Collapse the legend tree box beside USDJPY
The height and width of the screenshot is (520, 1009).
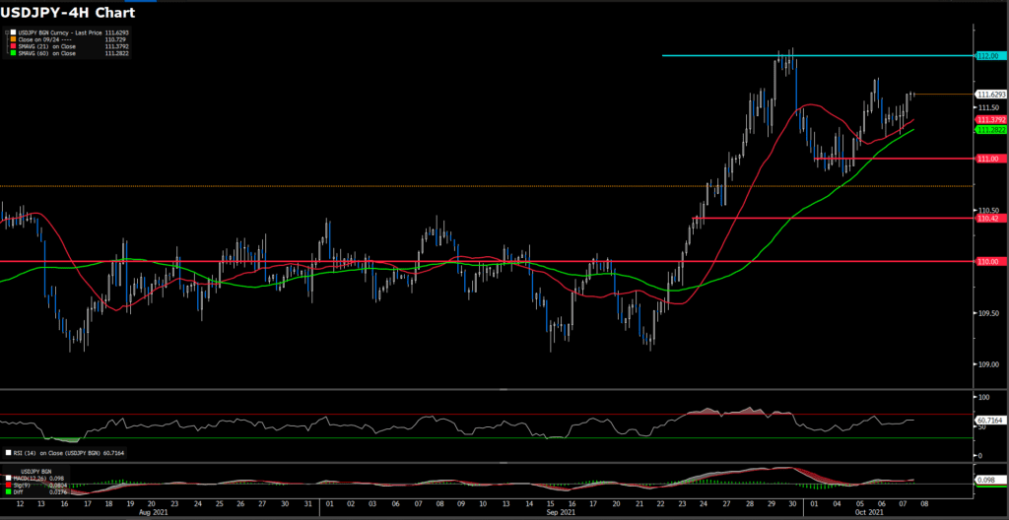coord(7,32)
